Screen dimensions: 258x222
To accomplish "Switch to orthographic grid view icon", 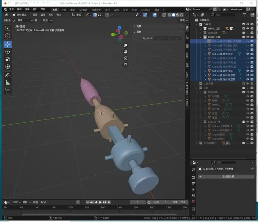I will [x=125, y=65].
